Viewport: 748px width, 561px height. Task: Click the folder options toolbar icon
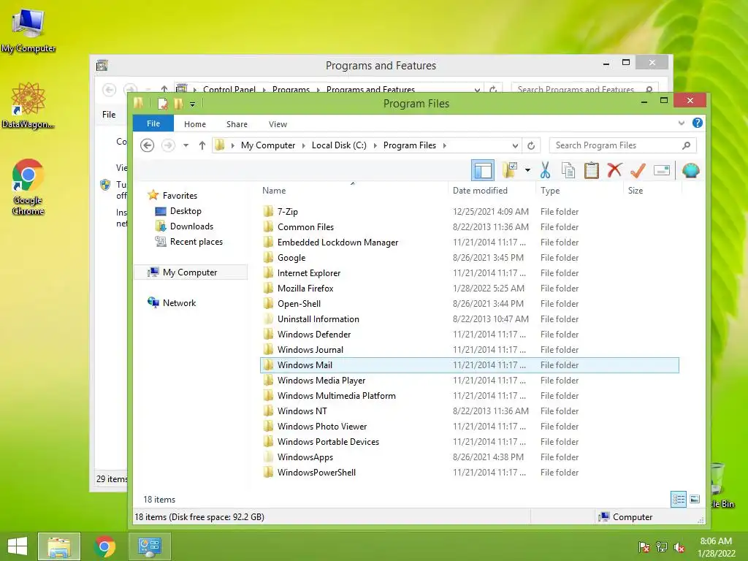point(510,170)
